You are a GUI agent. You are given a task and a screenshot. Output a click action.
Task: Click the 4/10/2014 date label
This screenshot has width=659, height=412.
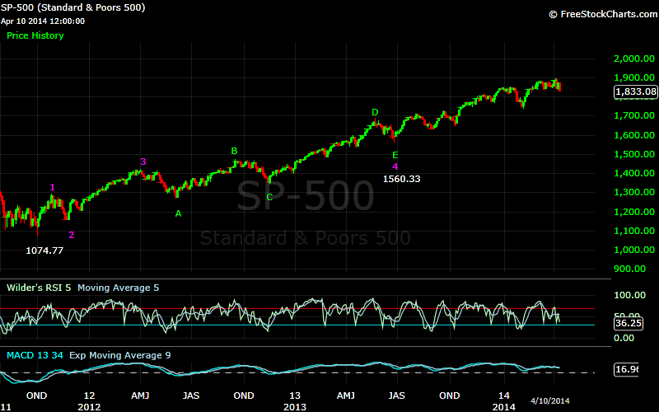tap(549, 400)
